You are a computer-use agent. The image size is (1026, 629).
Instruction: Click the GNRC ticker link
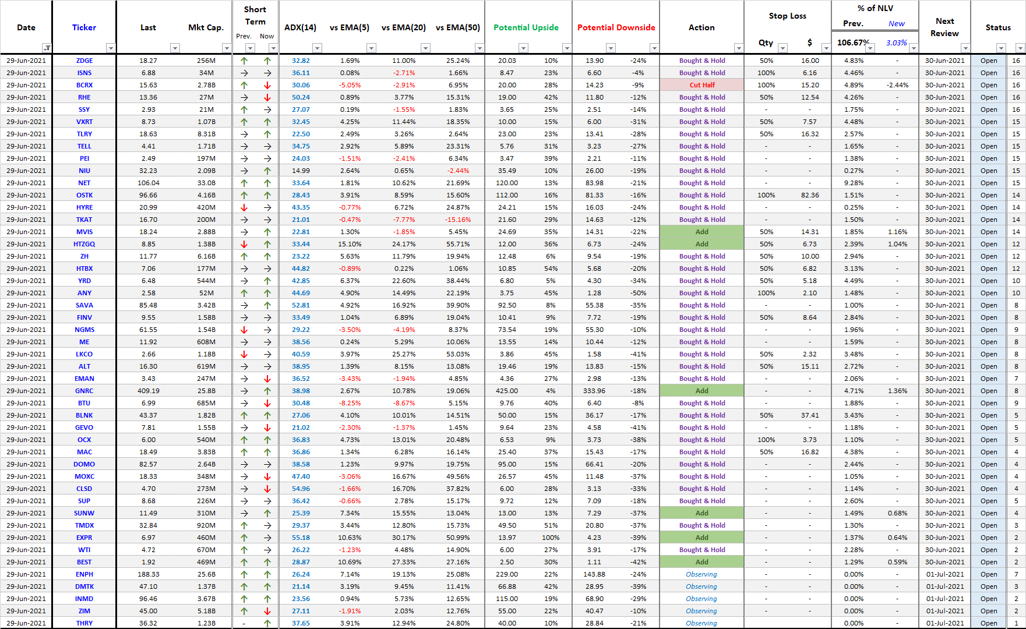coord(84,391)
